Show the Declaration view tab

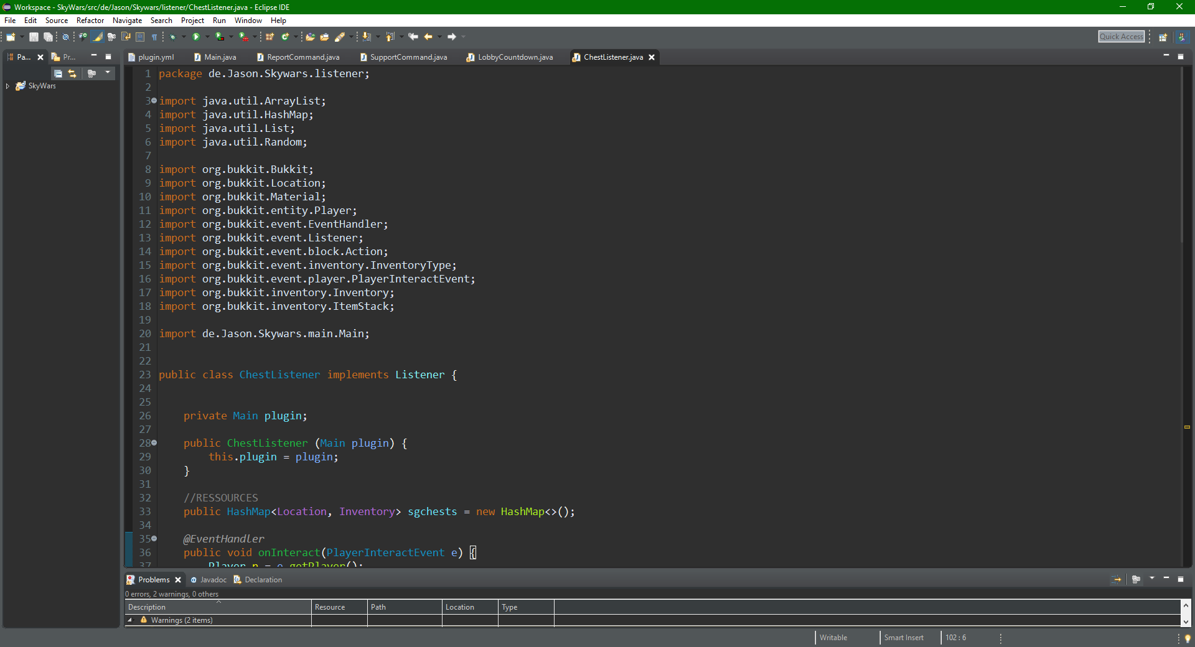point(258,580)
